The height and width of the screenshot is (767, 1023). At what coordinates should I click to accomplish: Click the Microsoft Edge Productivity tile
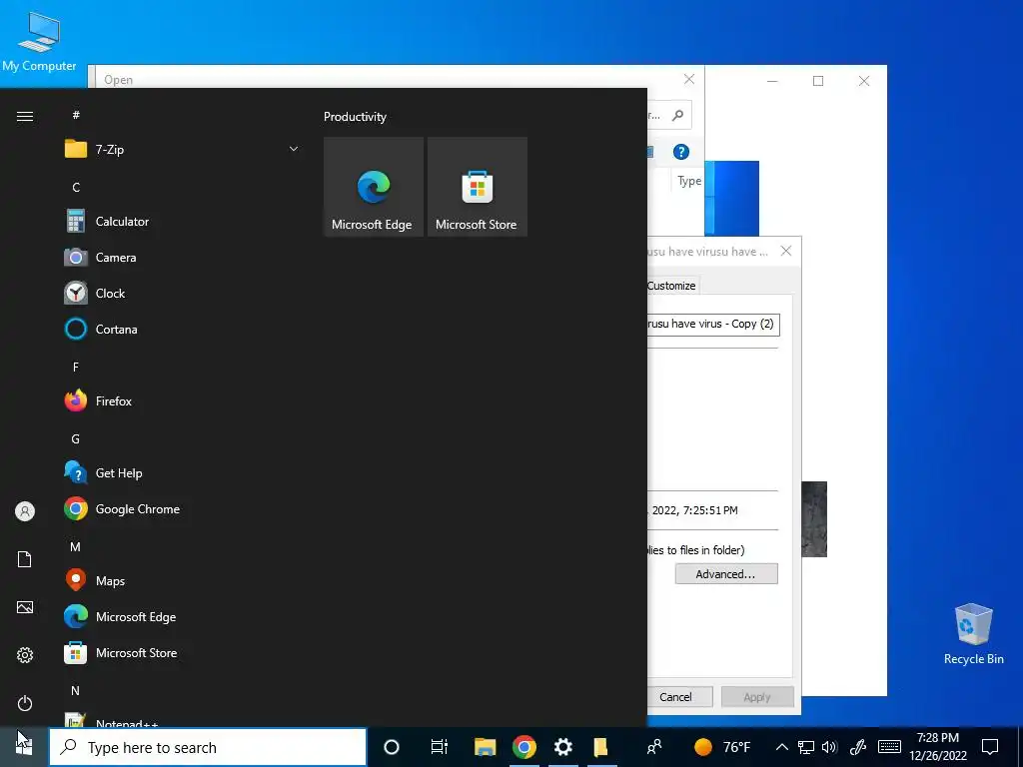[374, 187]
